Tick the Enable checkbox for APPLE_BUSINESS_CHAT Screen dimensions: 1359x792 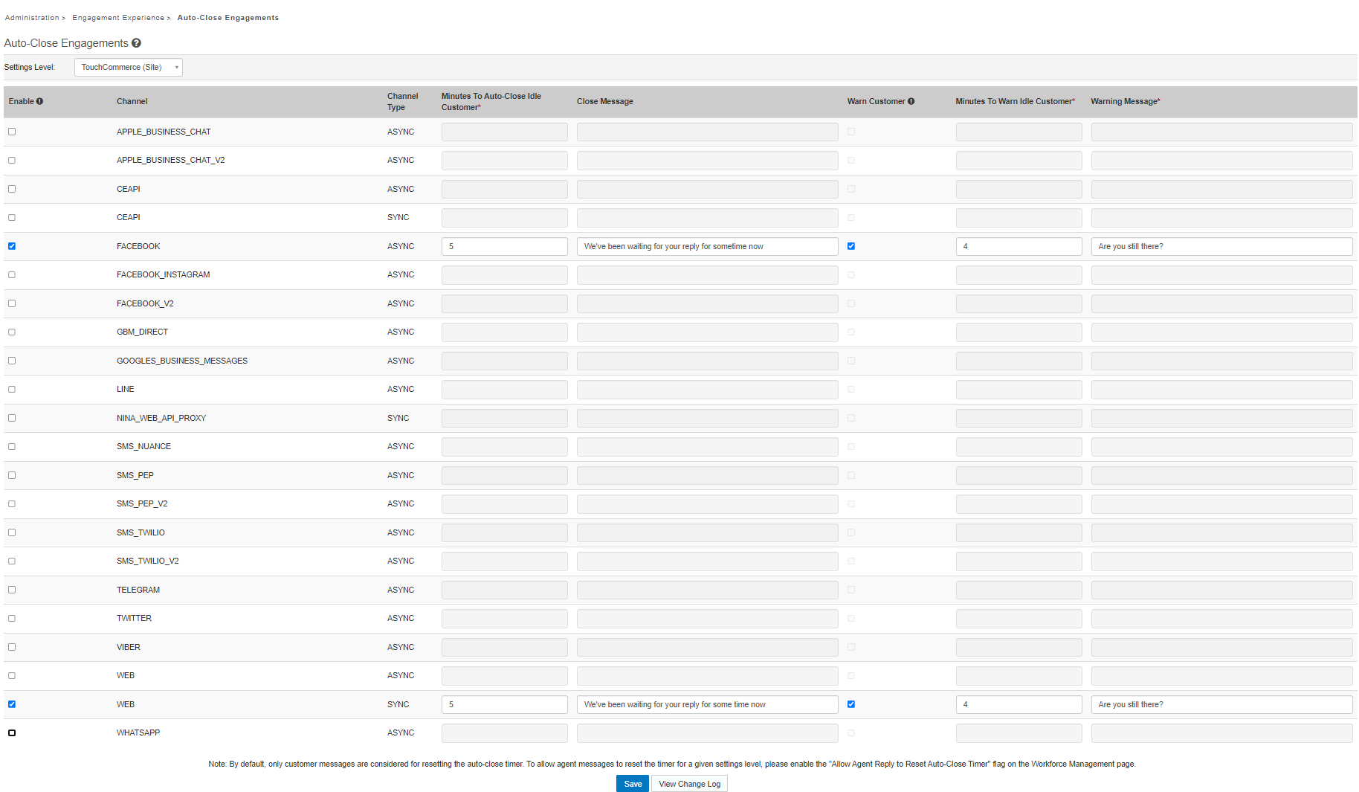tap(12, 132)
